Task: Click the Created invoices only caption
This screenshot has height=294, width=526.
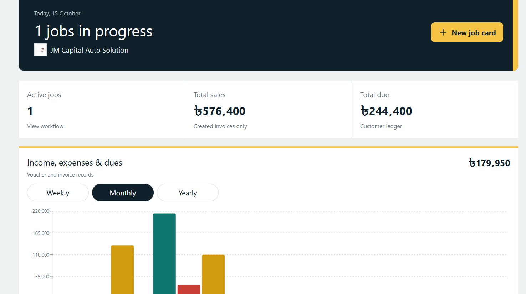Action: (x=220, y=126)
